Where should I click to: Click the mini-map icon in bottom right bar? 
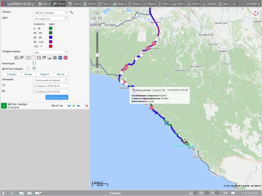click(233, 193)
